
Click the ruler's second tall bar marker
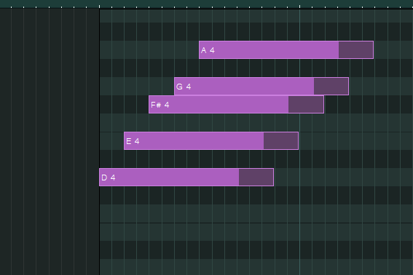click(x=299, y=7)
